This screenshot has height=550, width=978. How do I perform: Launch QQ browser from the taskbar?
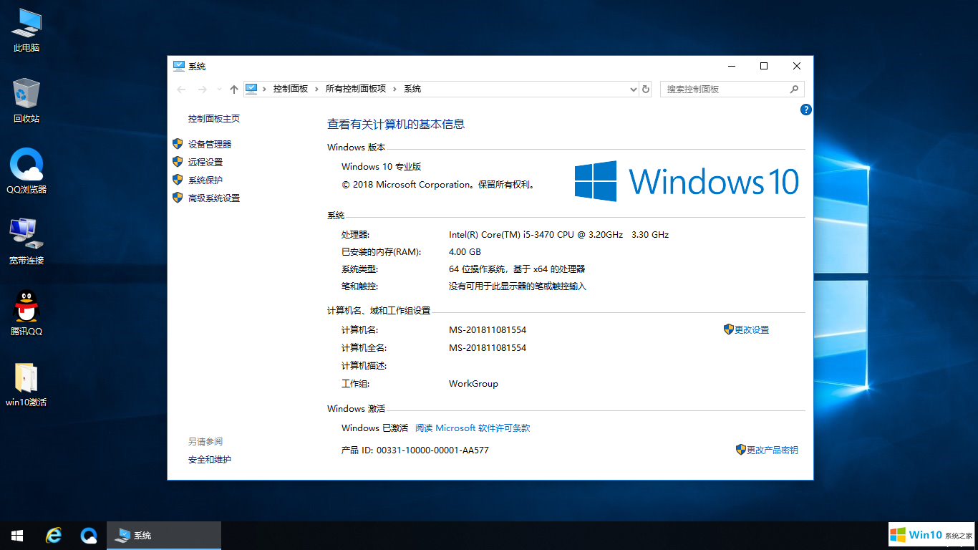[x=89, y=535]
